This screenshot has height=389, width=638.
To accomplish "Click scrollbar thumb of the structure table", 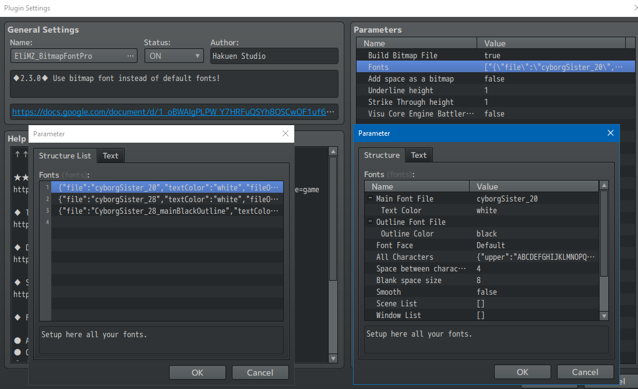I will (604, 234).
